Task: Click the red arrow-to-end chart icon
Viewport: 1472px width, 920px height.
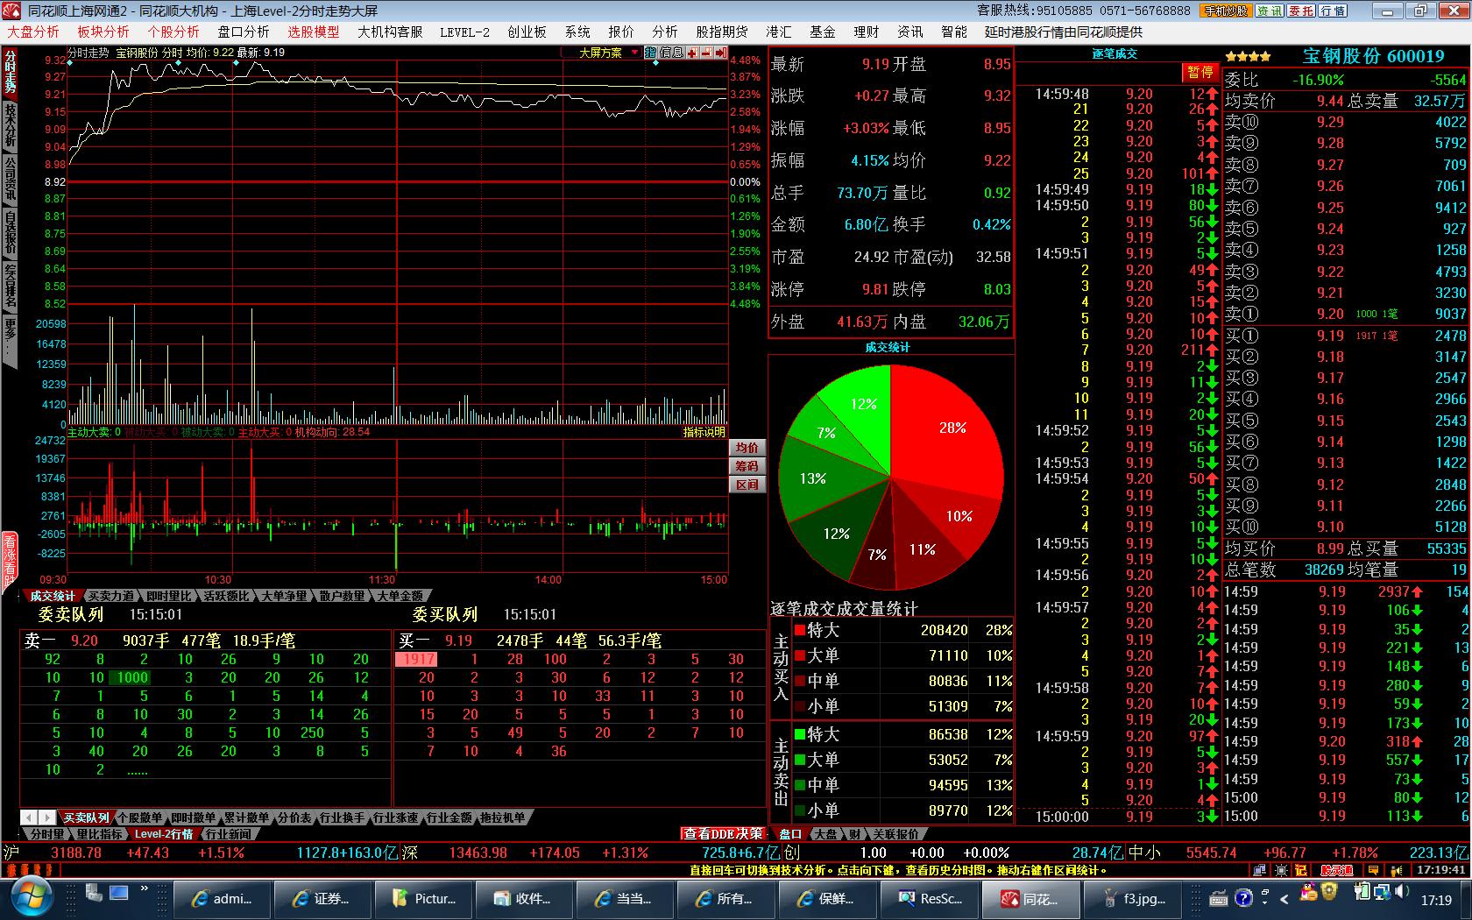Action: pos(720,53)
